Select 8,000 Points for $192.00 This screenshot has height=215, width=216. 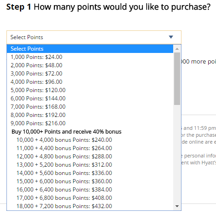[x=90, y=115]
